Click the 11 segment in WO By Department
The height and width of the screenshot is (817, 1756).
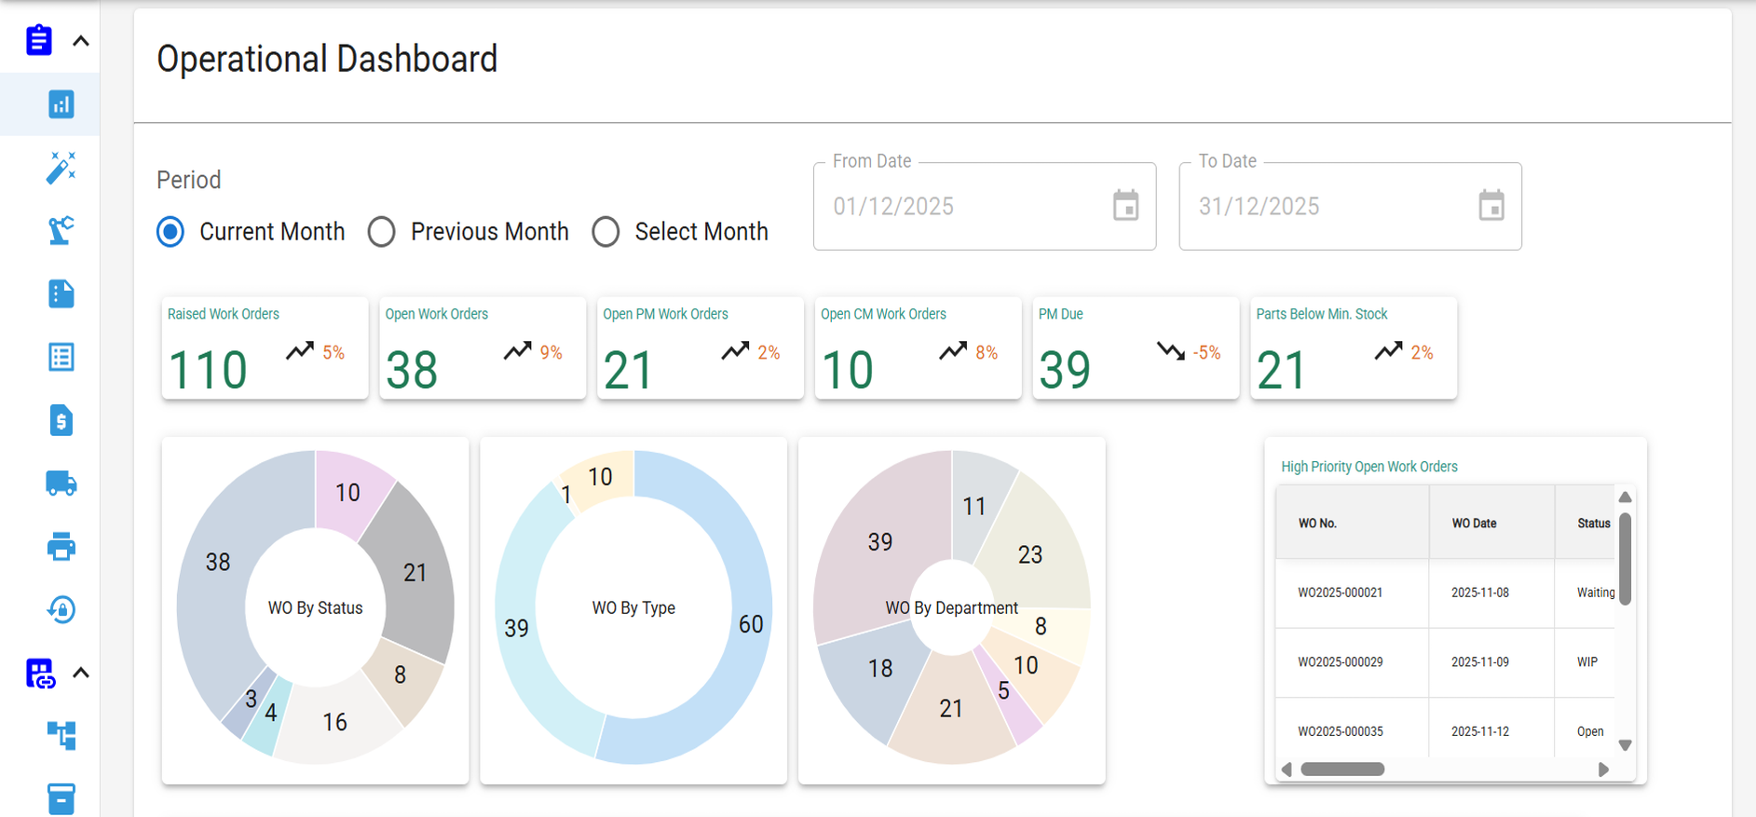pos(974,506)
